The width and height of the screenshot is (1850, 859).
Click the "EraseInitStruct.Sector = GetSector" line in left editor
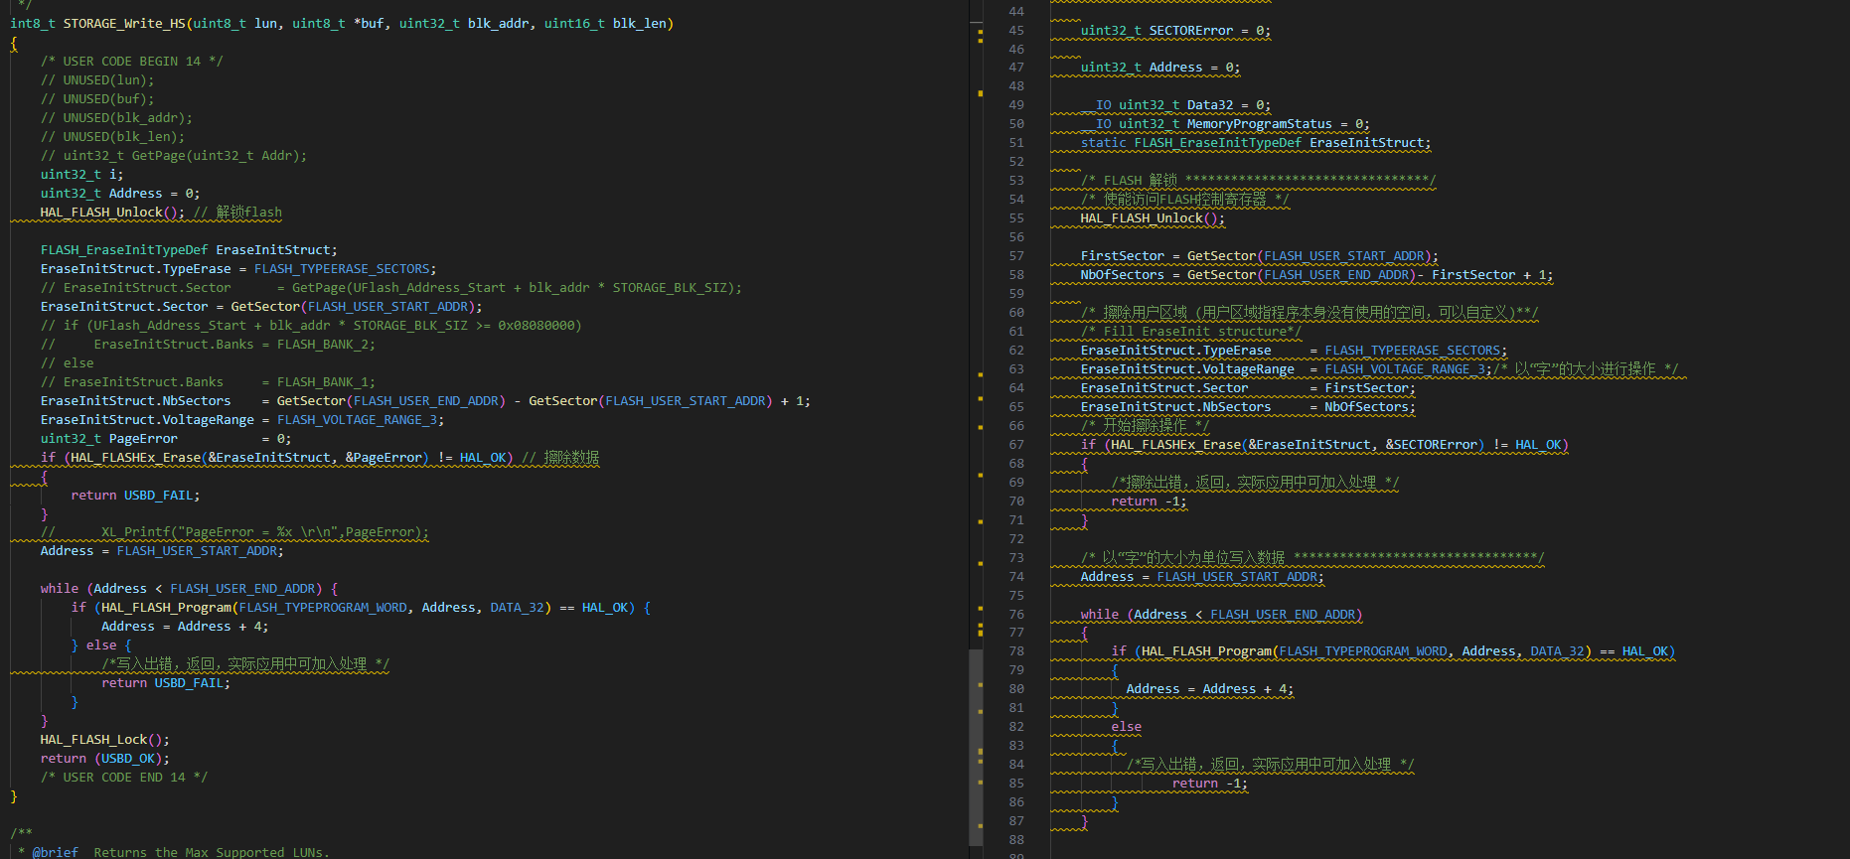pos(261,306)
